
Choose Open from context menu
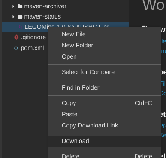click(x=105, y=56)
